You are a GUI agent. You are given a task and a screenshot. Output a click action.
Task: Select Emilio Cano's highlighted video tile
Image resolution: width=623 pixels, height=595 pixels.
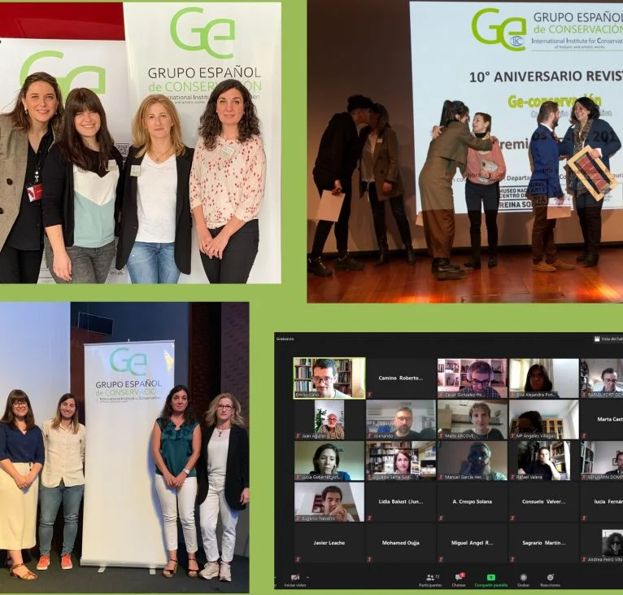tap(329, 378)
